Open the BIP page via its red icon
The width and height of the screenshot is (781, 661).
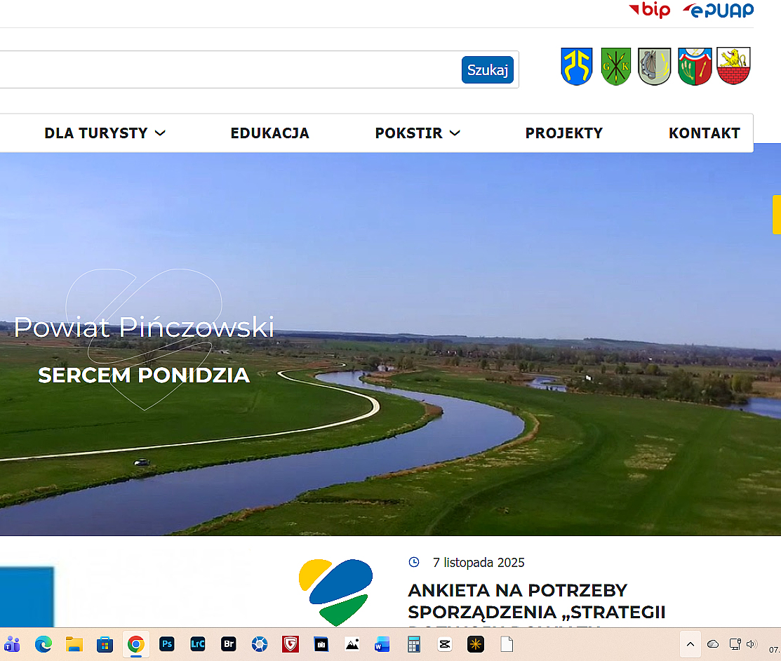click(x=650, y=10)
